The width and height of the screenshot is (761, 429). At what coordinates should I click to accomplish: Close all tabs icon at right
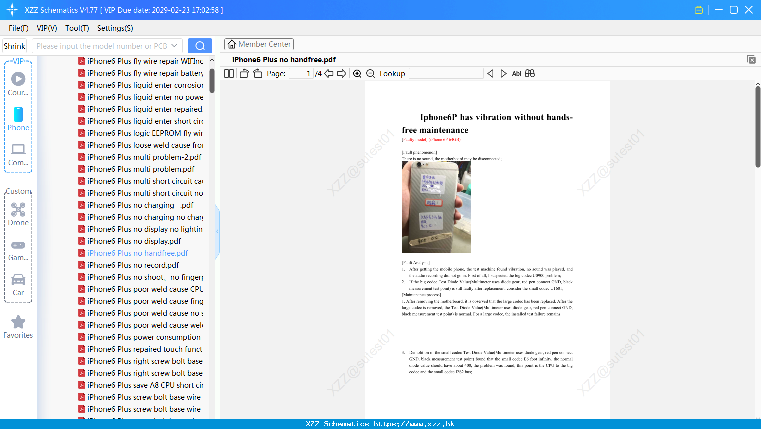coord(751,59)
